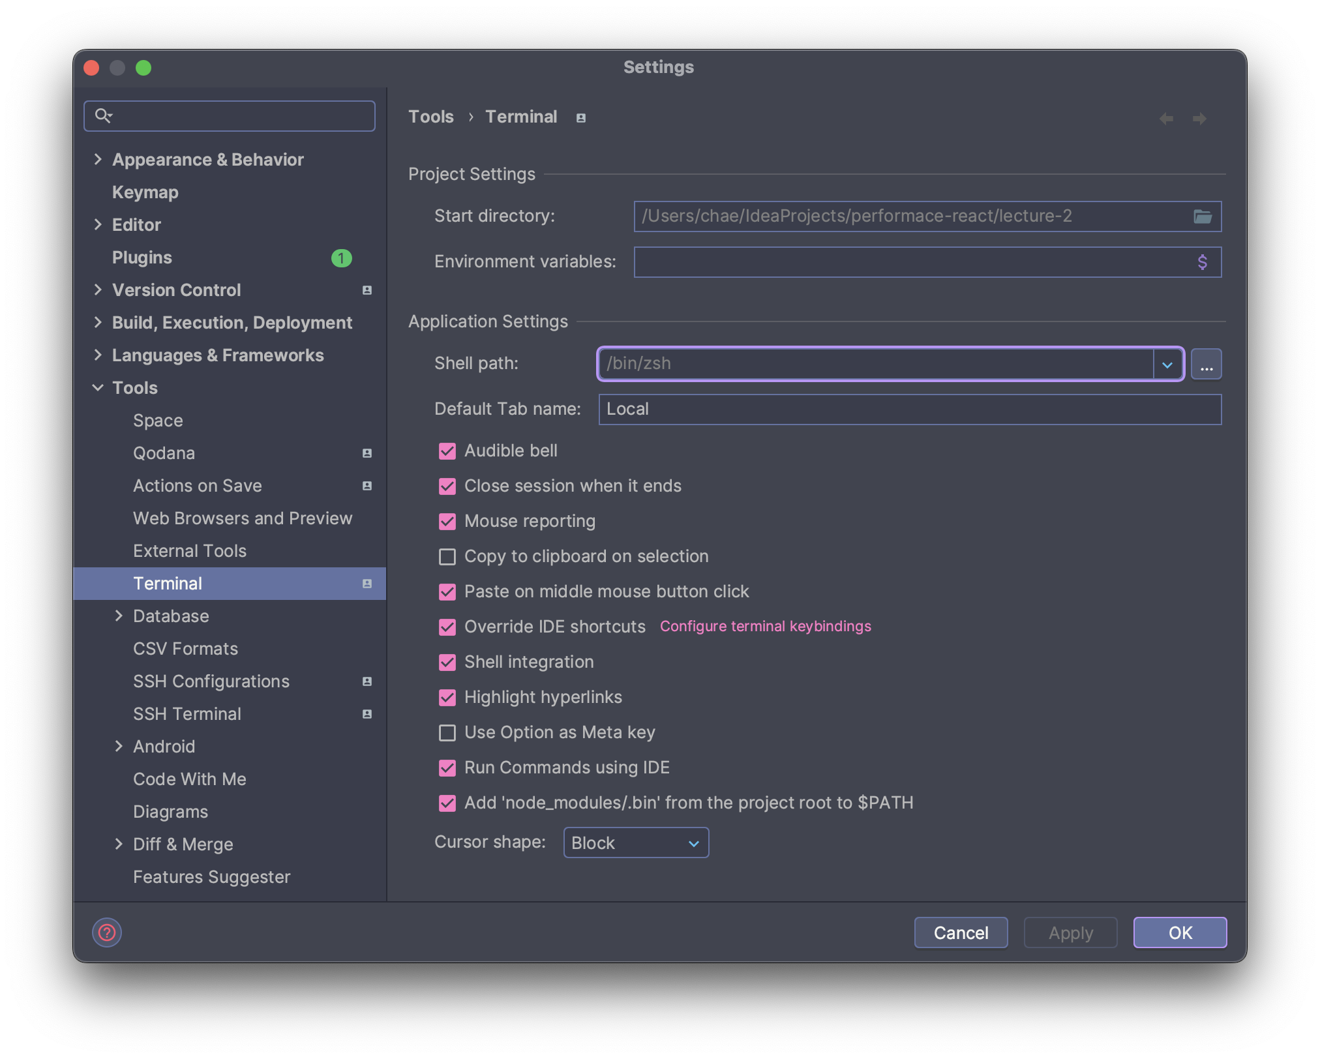This screenshot has width=1320, height=1059.
Task: Expand the Appearance & Behavior tree node
Action: pyautogui.click(x=98, y=160)
